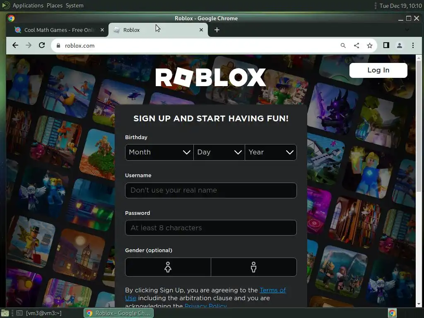Click the Chrome window title icon
The width and height of the screenshot is (424, 318).
(11, 18)
